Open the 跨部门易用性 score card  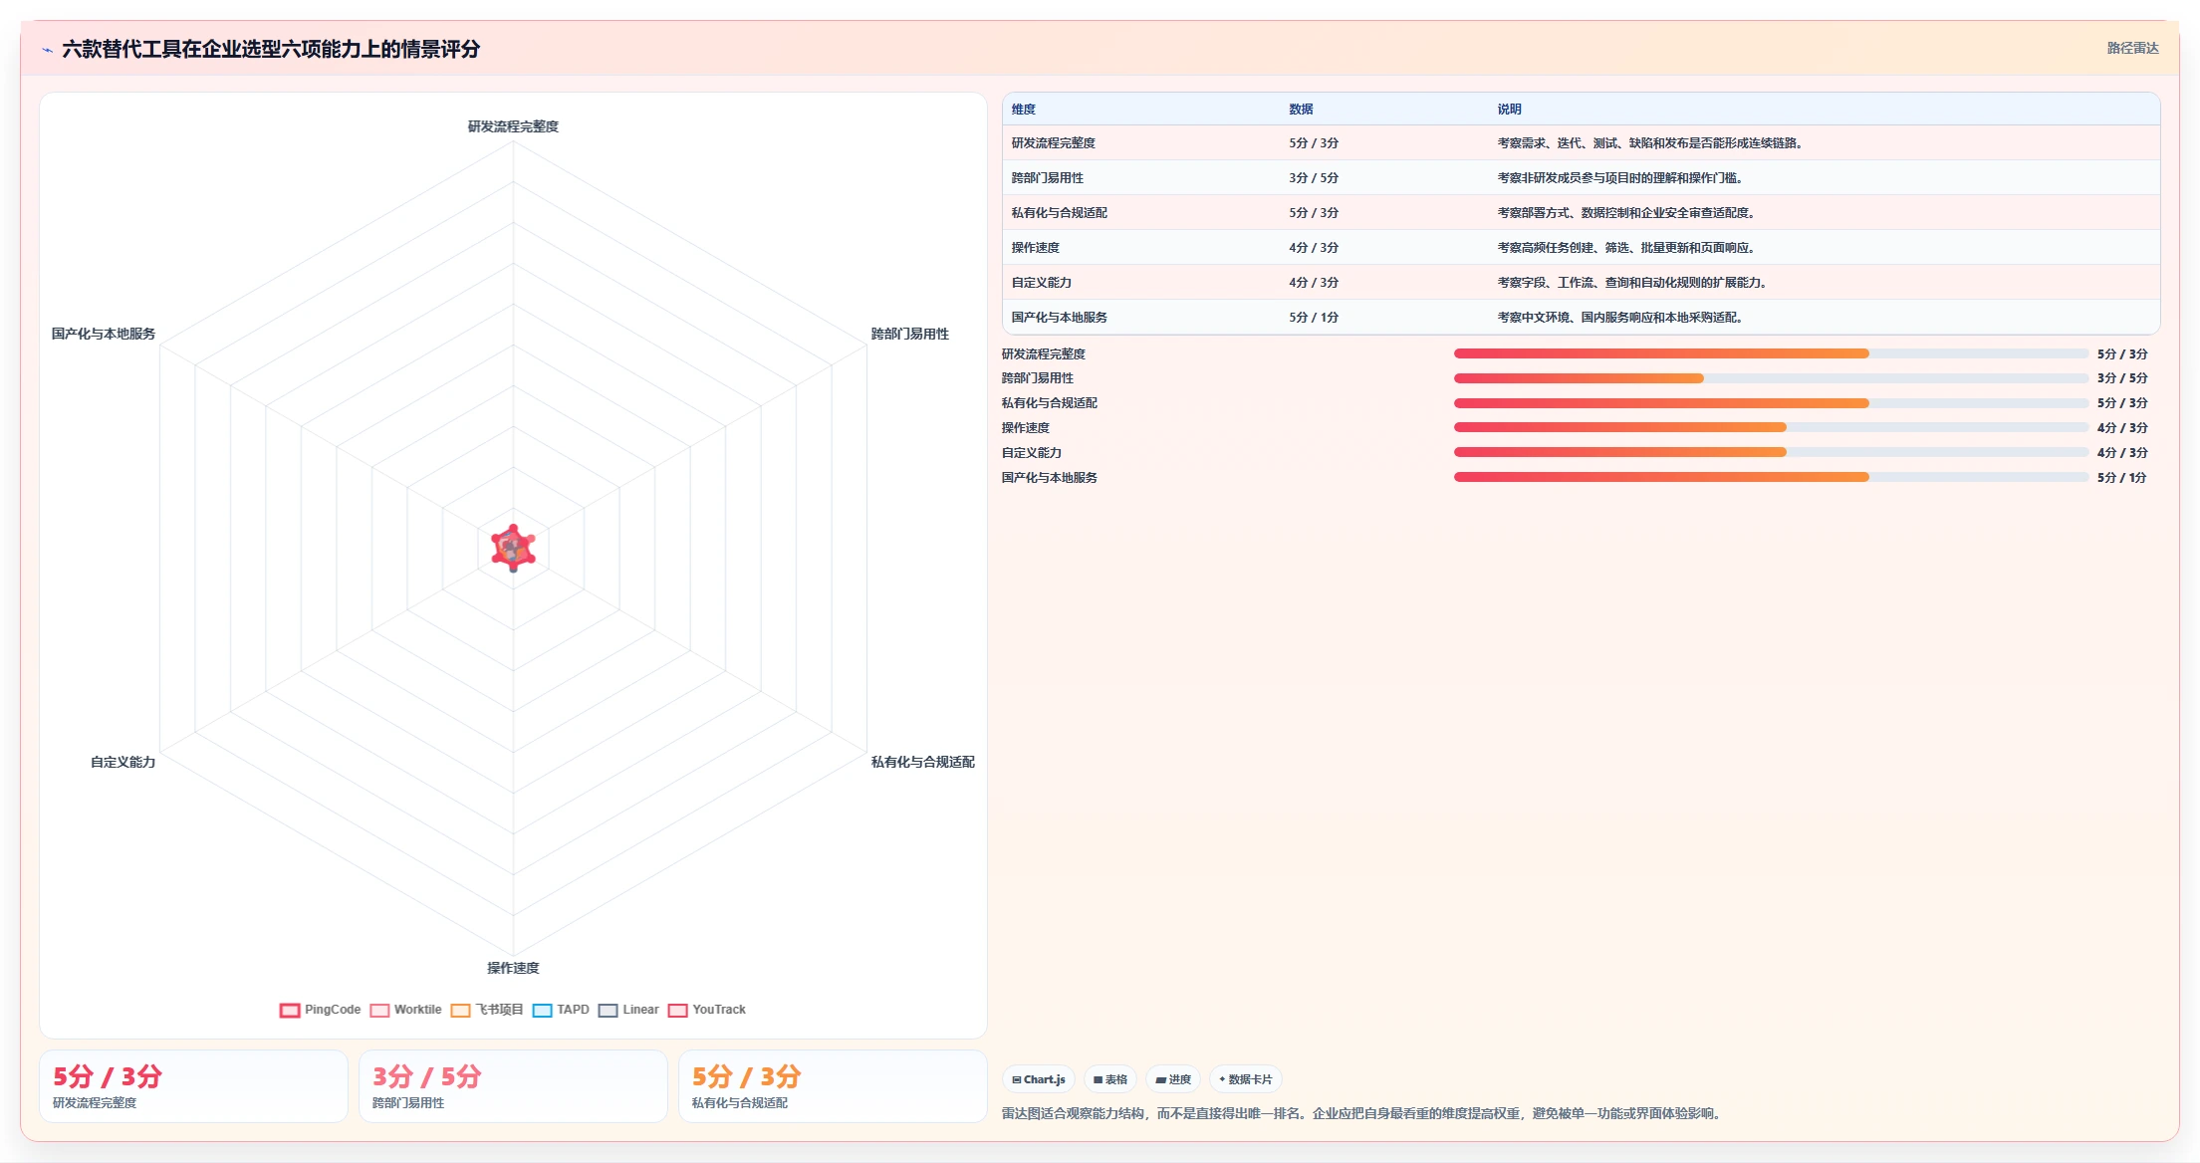click(x=513, y=1086)
